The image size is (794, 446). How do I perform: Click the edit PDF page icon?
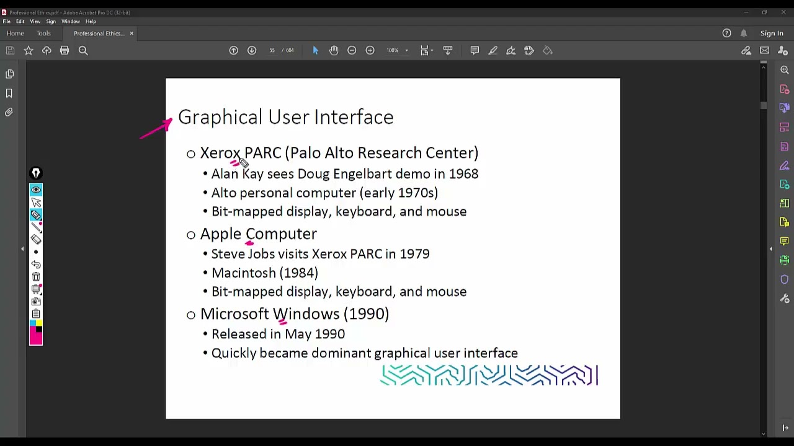click(529, 50)
